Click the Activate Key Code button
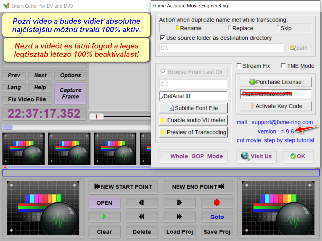This screenshot has height=241, width=322. (276, 106)
